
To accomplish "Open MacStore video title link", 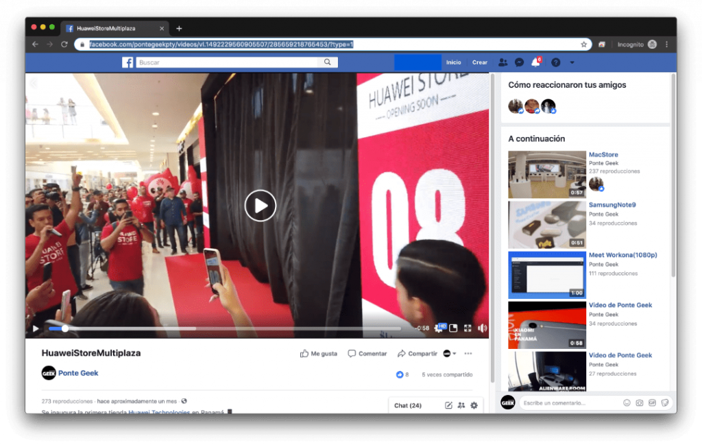I will pos(603,154).
